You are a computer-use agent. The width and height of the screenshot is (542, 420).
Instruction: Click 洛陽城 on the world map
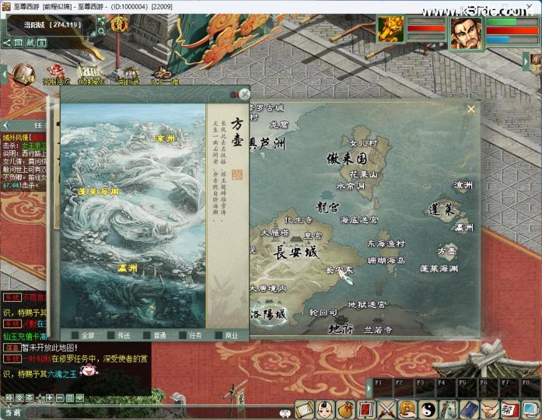(x=268, y=314)
